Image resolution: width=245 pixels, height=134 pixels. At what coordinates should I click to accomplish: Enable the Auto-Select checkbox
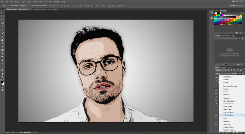click(x=10, y=6)
